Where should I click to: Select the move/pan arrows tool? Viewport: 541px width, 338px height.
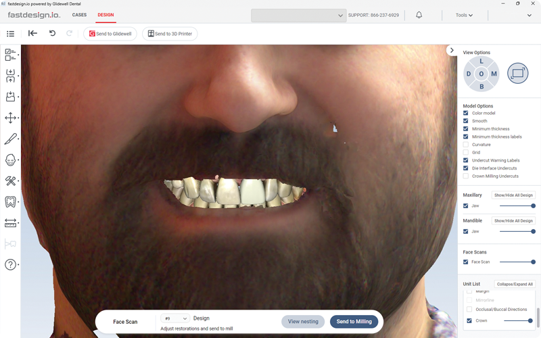(x=11, y=118)
